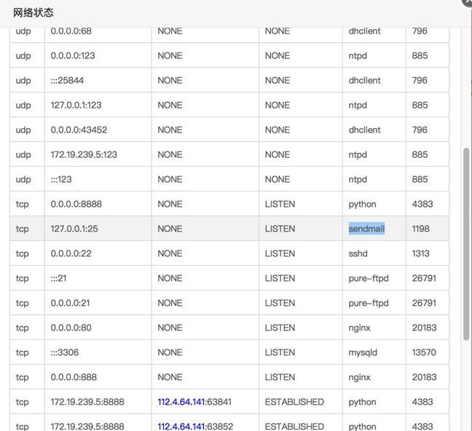Screen dimensions: 472x431
Task: Click the LISTEN status in the sshd row
Action: (x=280, y=253)
